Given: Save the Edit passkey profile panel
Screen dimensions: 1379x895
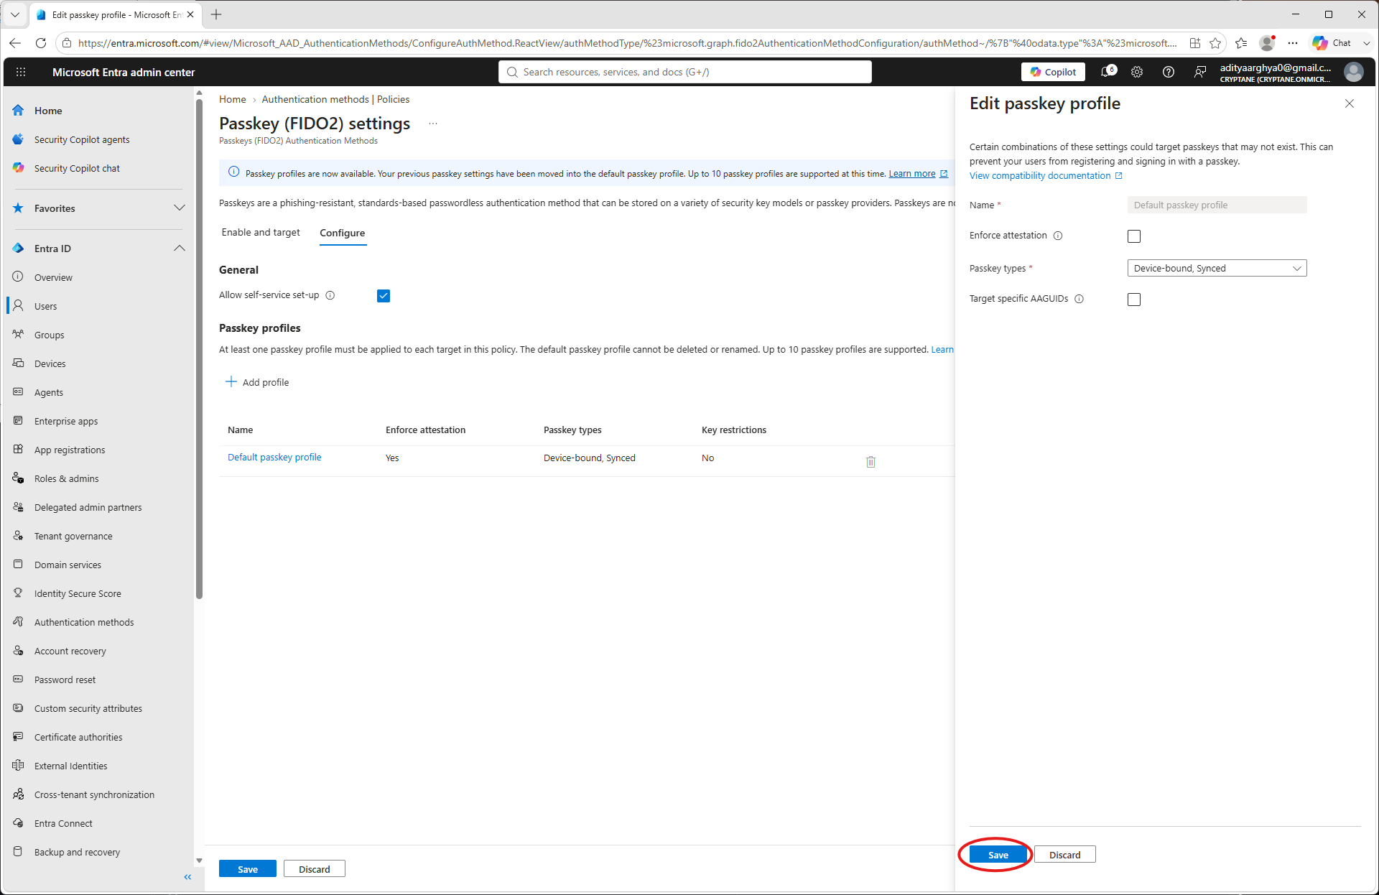Looking at the screenshot, I should [998, 855].
